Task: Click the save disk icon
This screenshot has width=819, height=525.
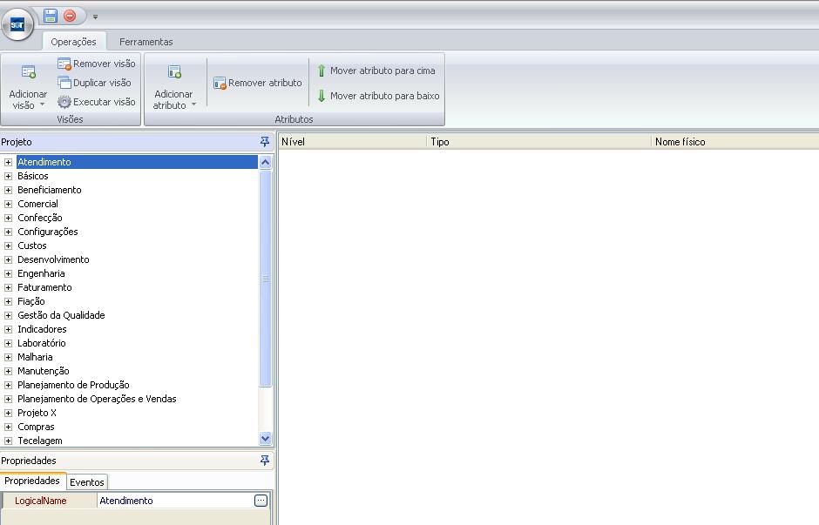Action: pos(51,16)
